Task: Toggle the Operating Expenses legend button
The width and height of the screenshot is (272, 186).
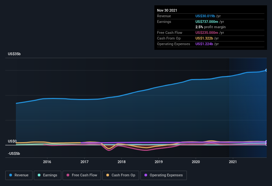Action: click(164, 175)
